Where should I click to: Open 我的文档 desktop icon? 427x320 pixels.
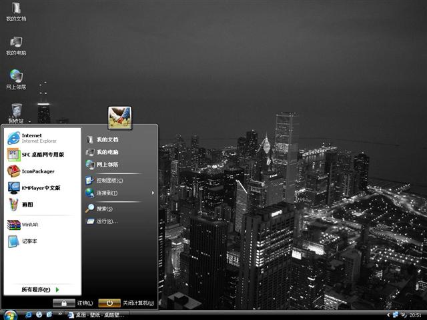pos(16,12)
